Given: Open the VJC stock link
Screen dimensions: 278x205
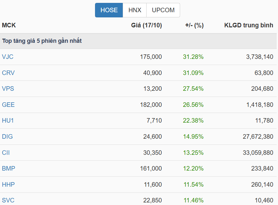Looking at the screenshot, I should [x=8, y=57].
